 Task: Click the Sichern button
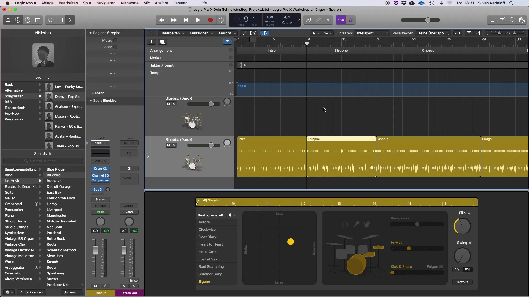(x=72, y=292)
